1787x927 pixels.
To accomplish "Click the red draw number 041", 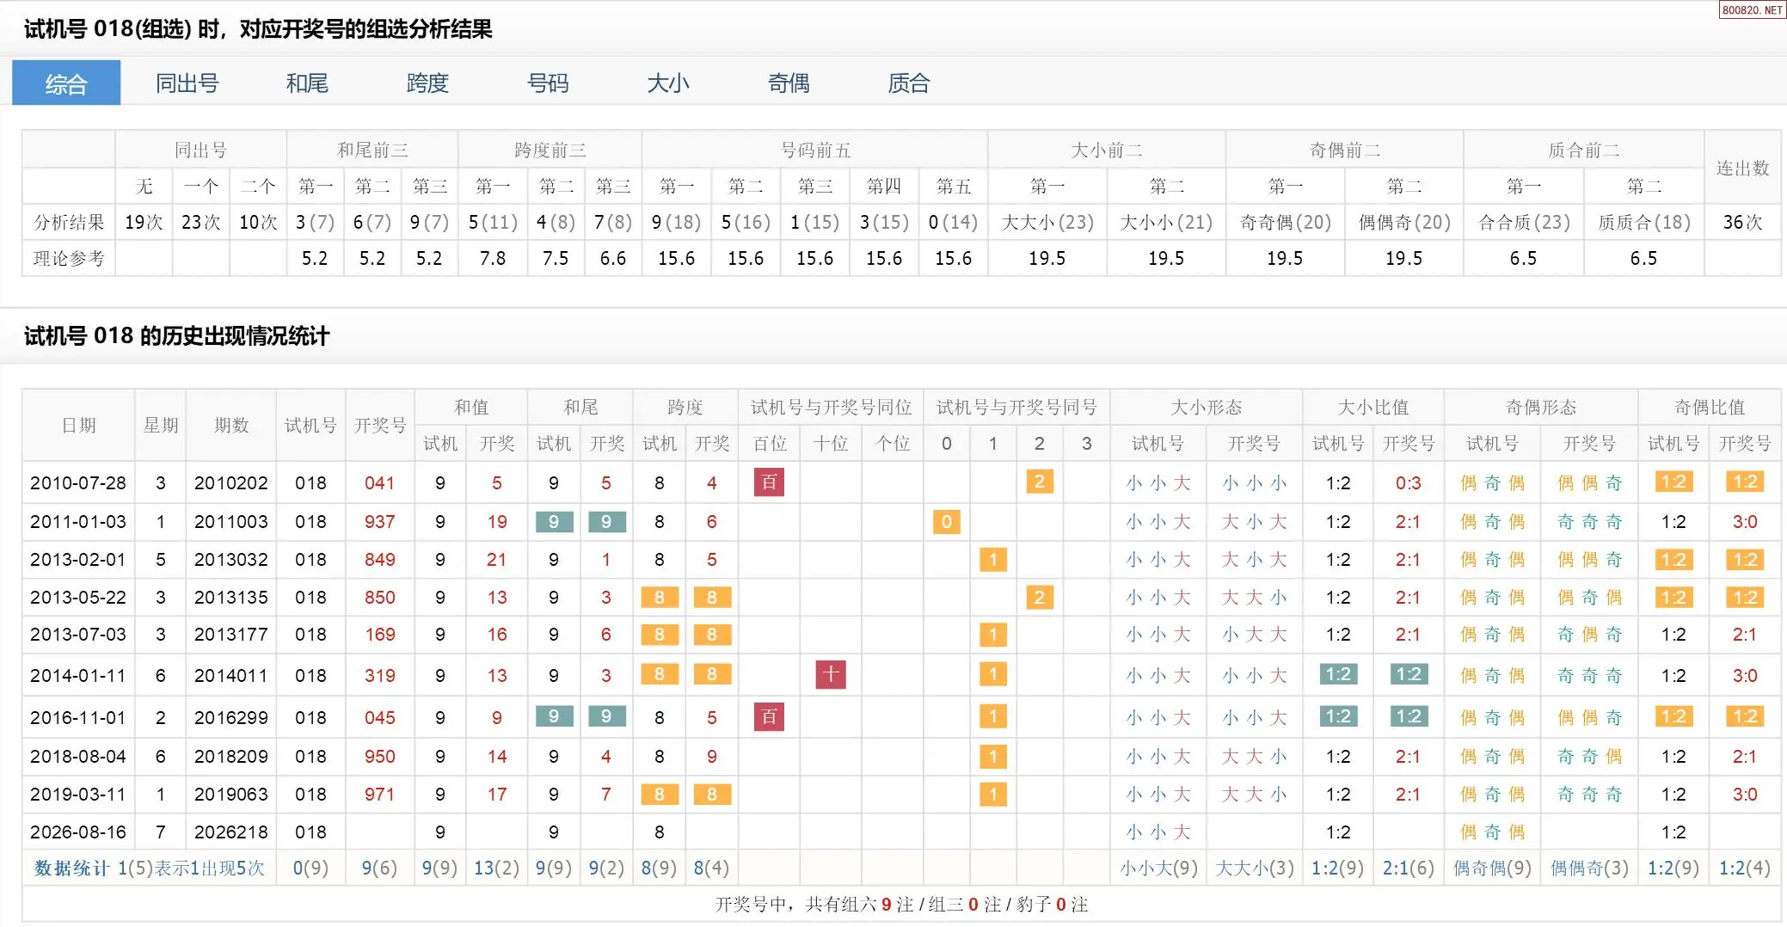I will click(379, 483).
